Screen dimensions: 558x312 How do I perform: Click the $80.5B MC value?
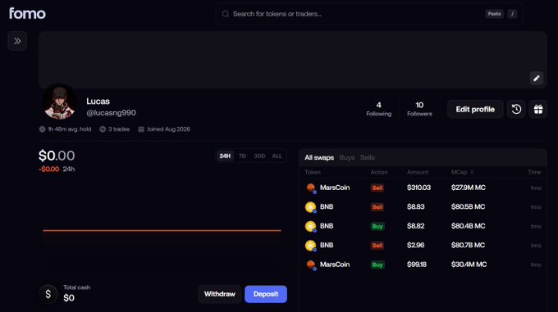click(x=468, y=206)
